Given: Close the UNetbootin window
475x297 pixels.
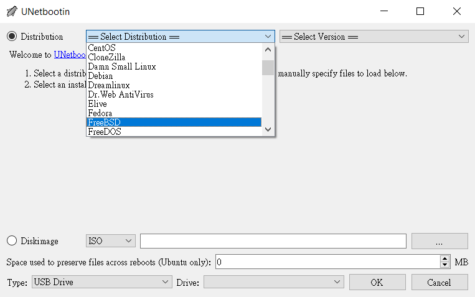Looking at the screenshot, I should [x=457, y=11].
